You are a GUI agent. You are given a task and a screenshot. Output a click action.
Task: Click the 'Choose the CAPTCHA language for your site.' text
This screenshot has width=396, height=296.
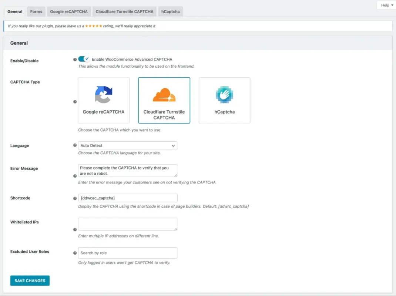click(x=119, y=153)
